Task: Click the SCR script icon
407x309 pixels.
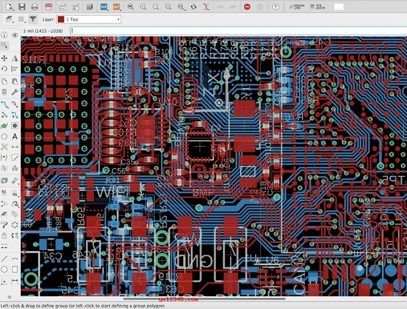Action: click(x=104, y=7)
